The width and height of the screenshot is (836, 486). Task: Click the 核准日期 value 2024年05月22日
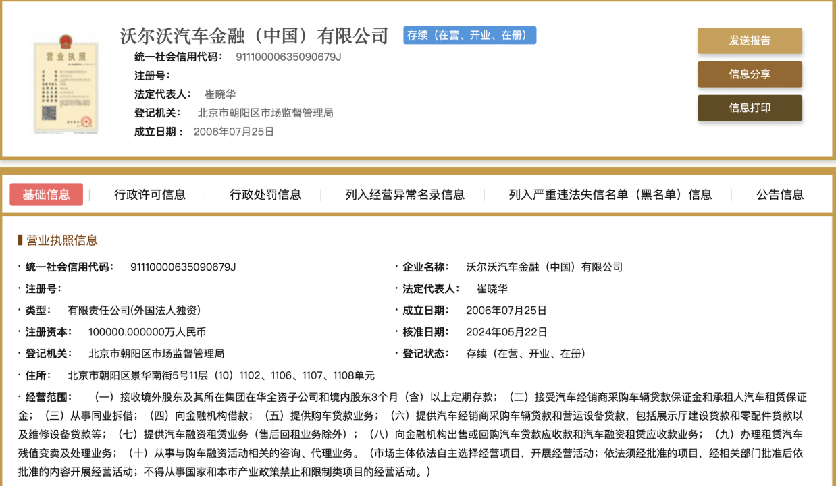pos(506,332)
